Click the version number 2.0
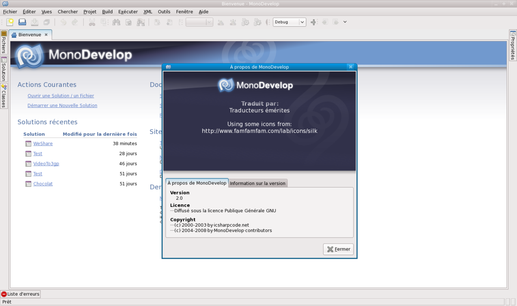 179,198
